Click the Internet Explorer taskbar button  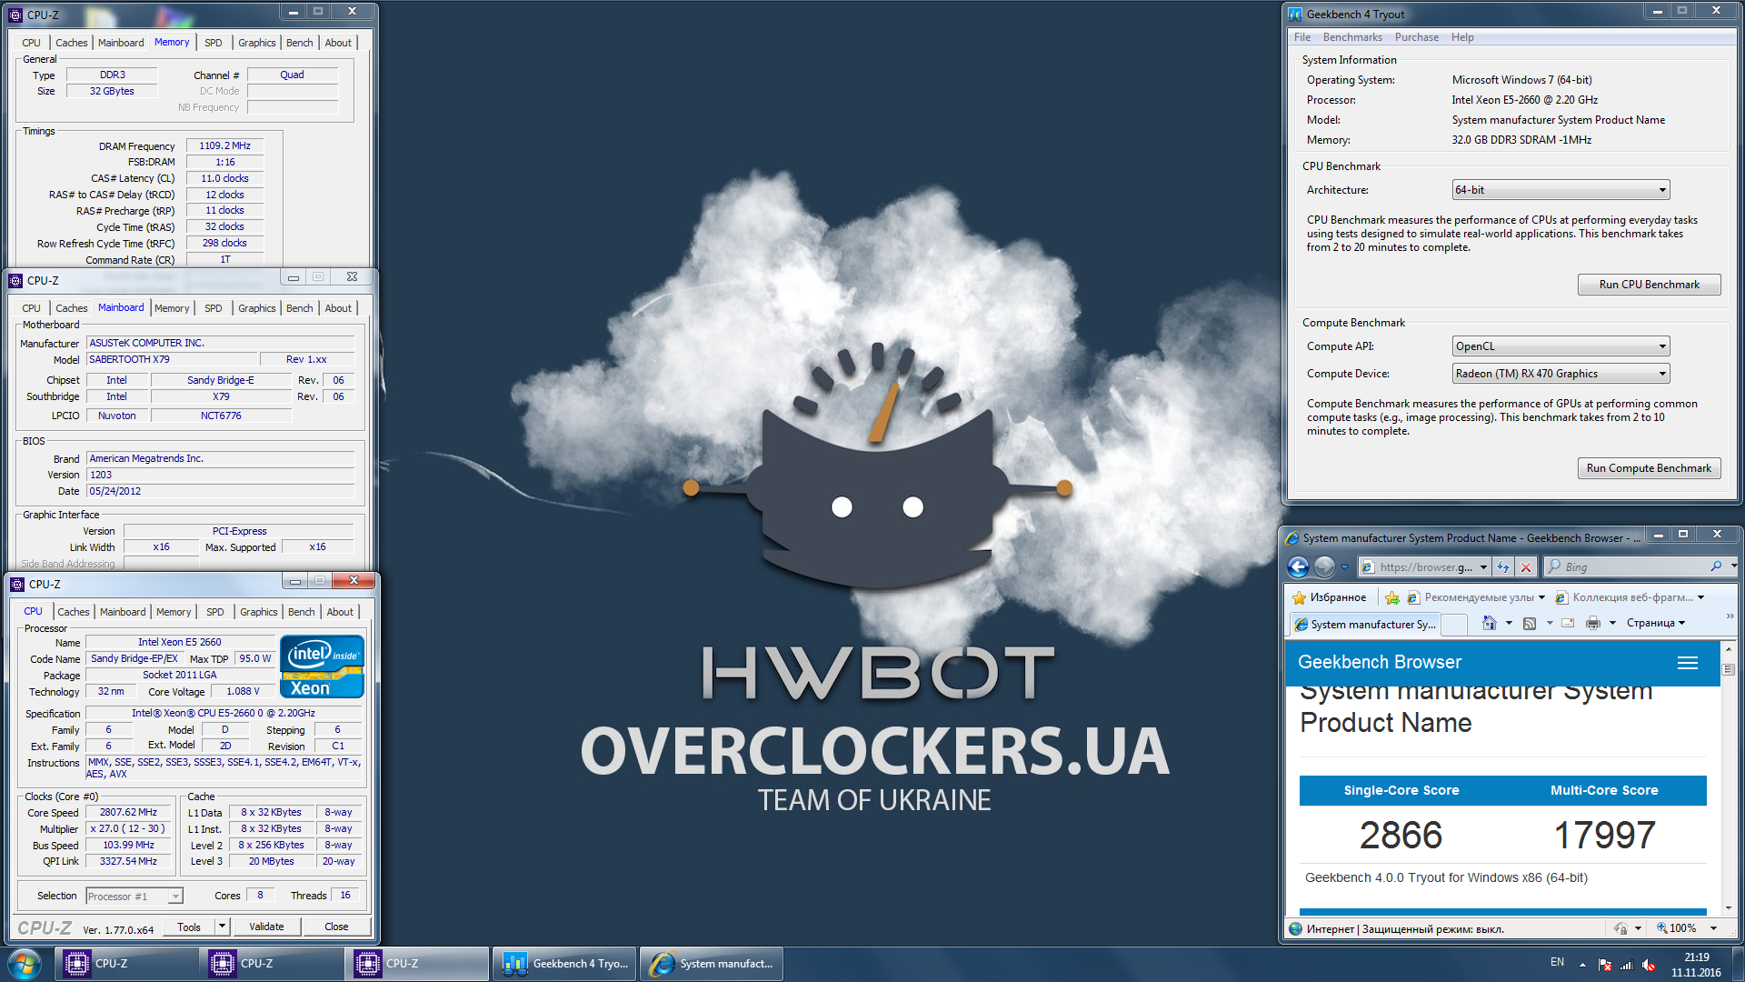click(x=712, y=964)
